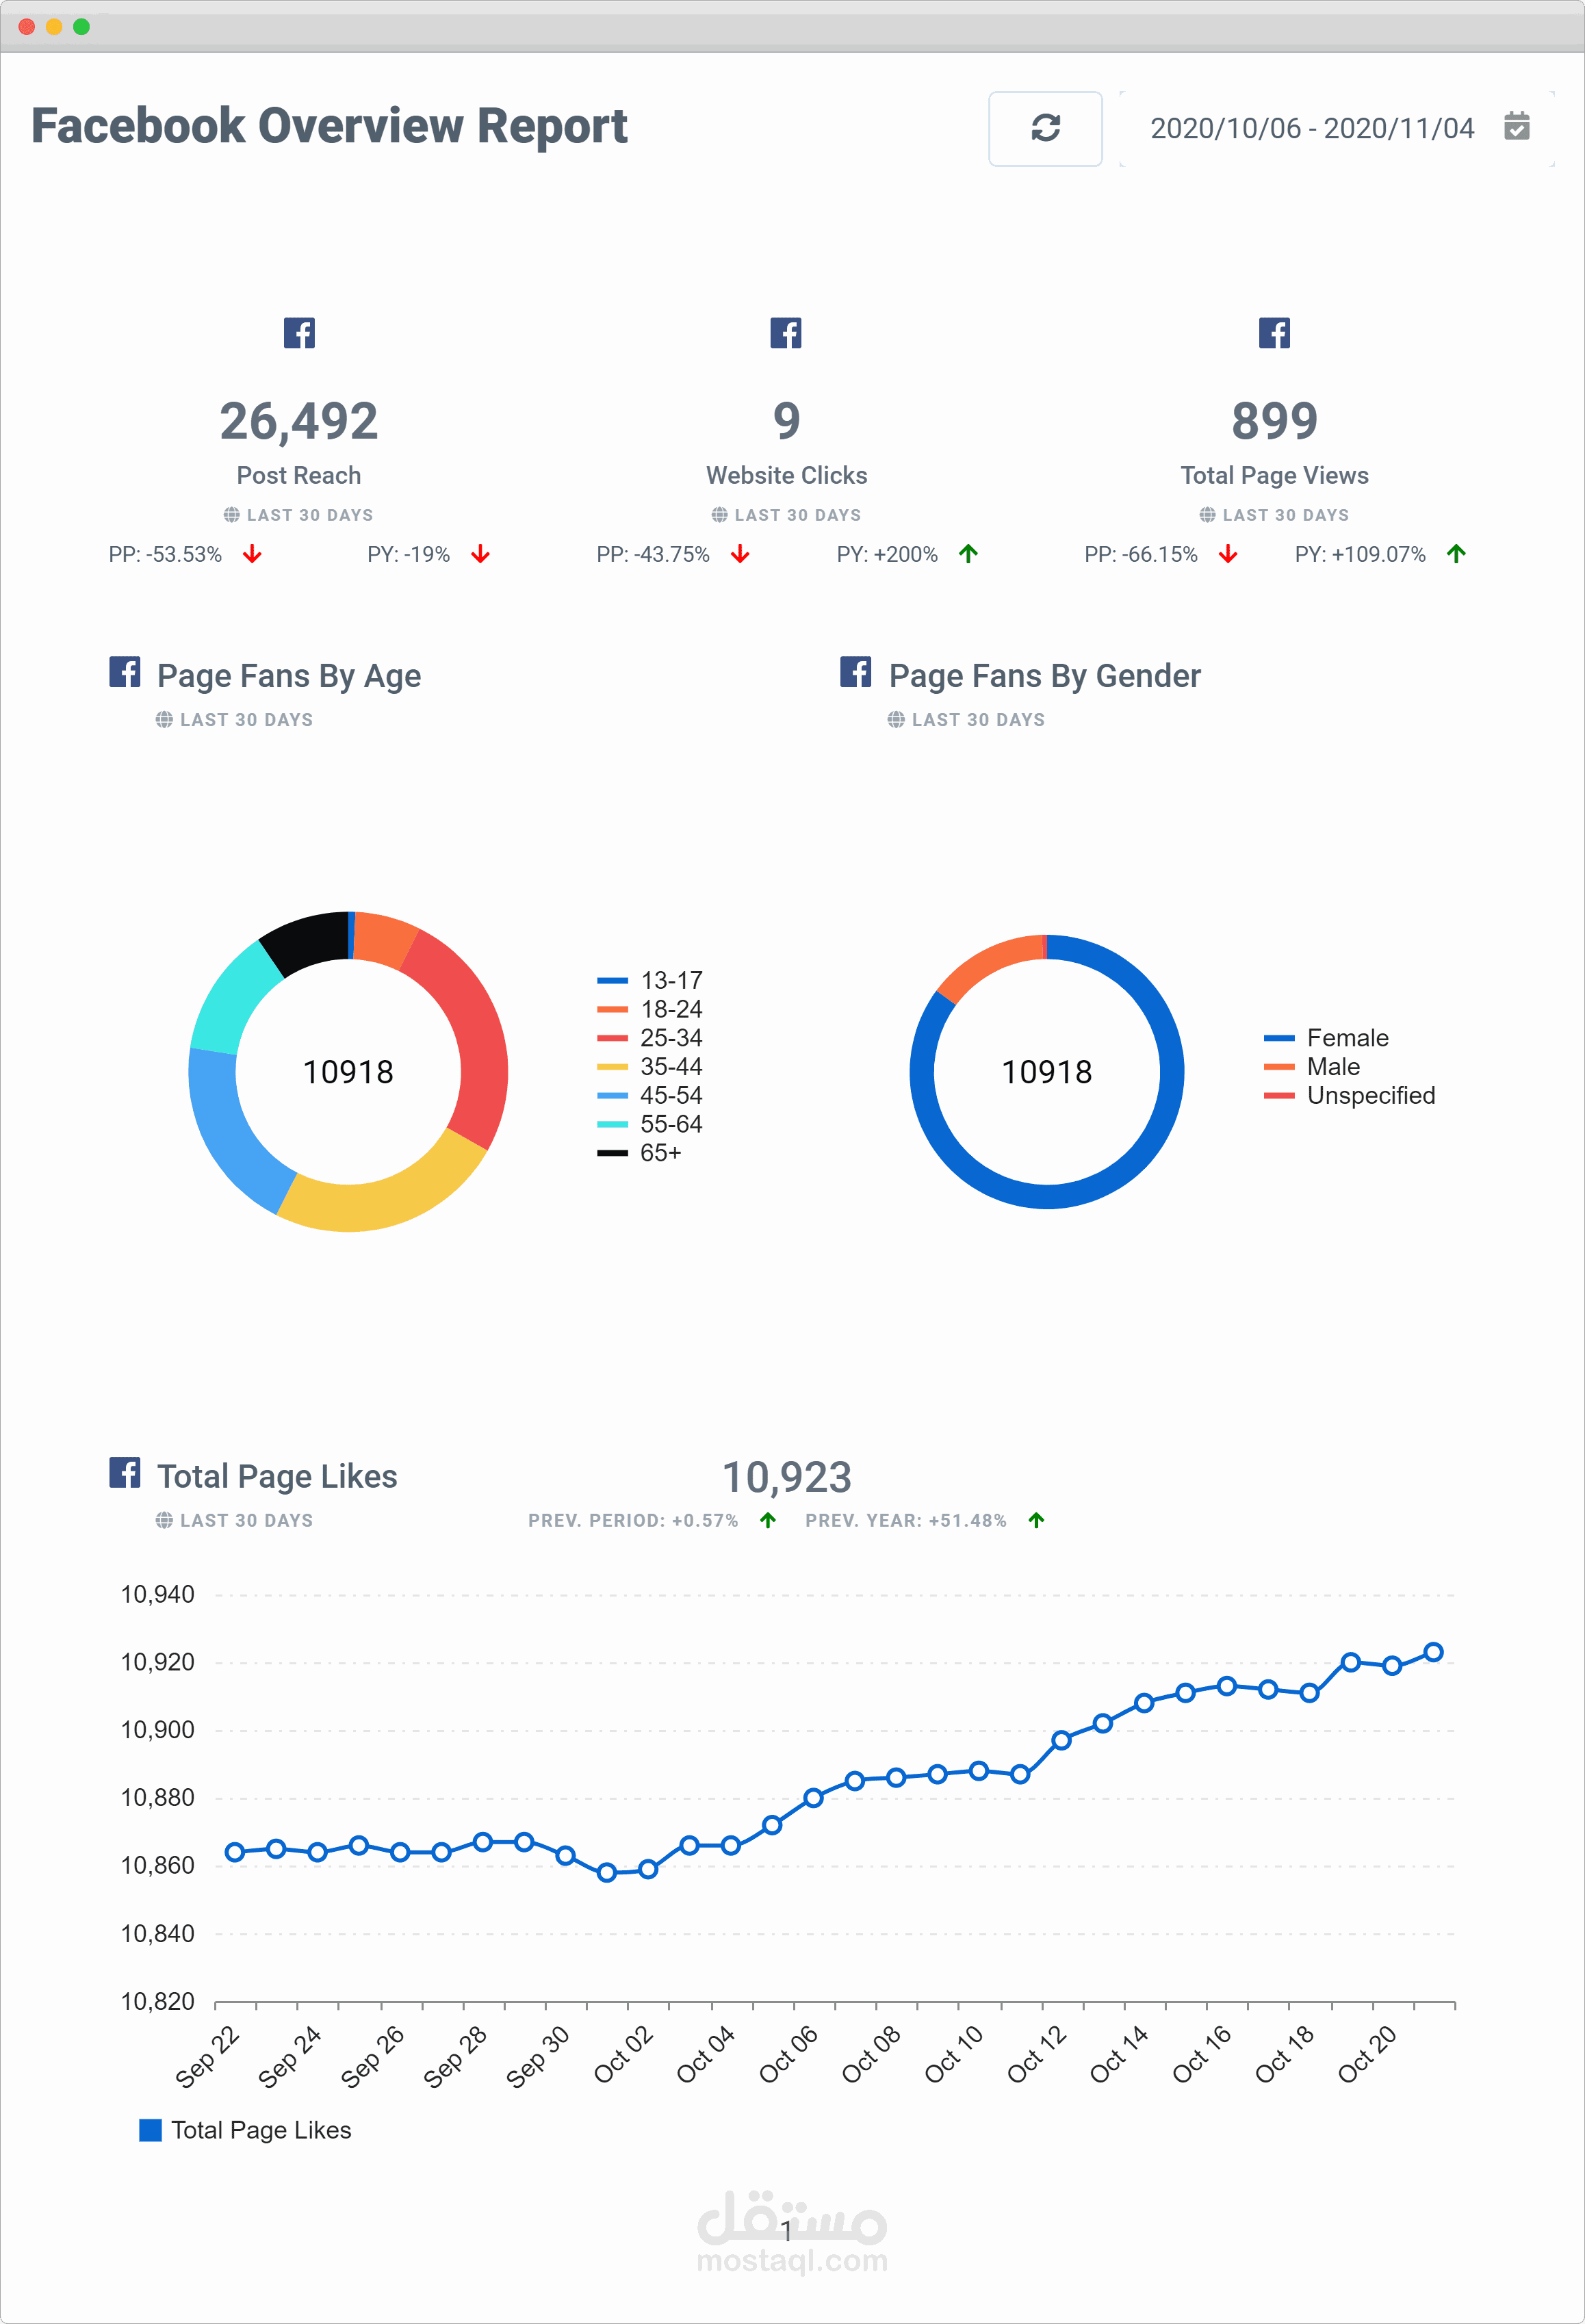This screenshot has width=1585, height=2324.
Task: Click green up arrow next to PY: +200%
Action: point(968,554)
